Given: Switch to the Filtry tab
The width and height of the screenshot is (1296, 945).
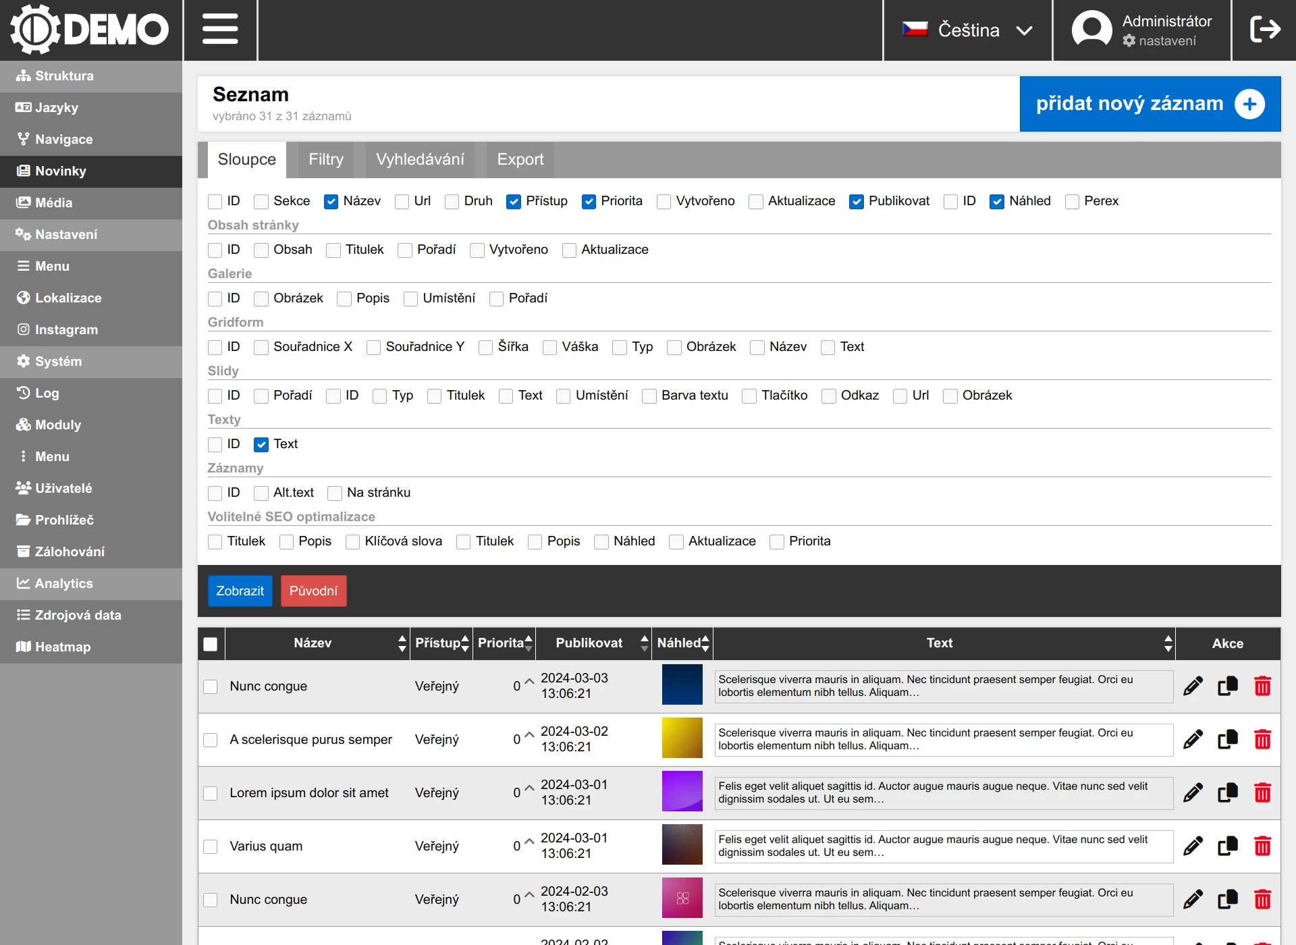Looking at the screenshot, I should click(x=326, y=159).
